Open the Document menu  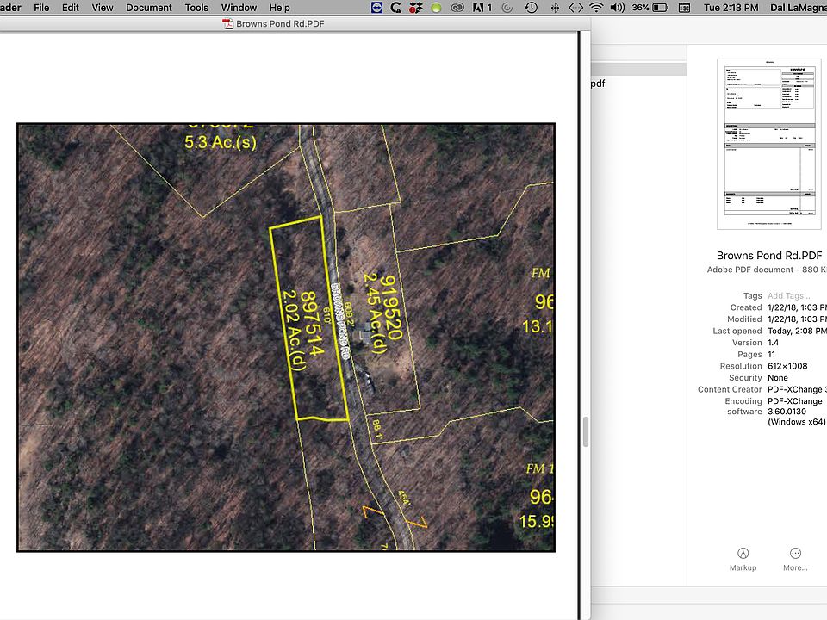coord(149,8)
